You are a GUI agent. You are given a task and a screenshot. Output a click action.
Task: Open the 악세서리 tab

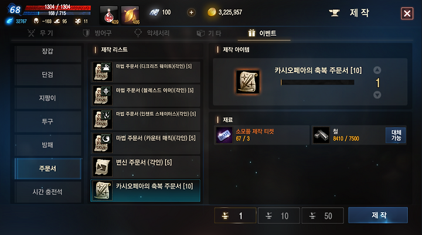coord(152,33)
